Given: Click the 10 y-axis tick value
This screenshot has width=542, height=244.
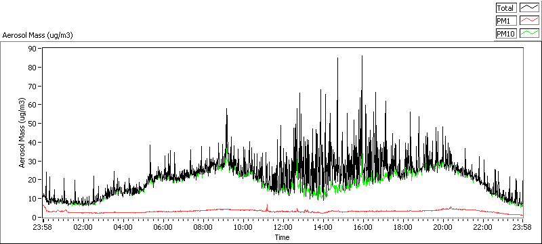Looking at the screenshot, I should pos(33,199).
